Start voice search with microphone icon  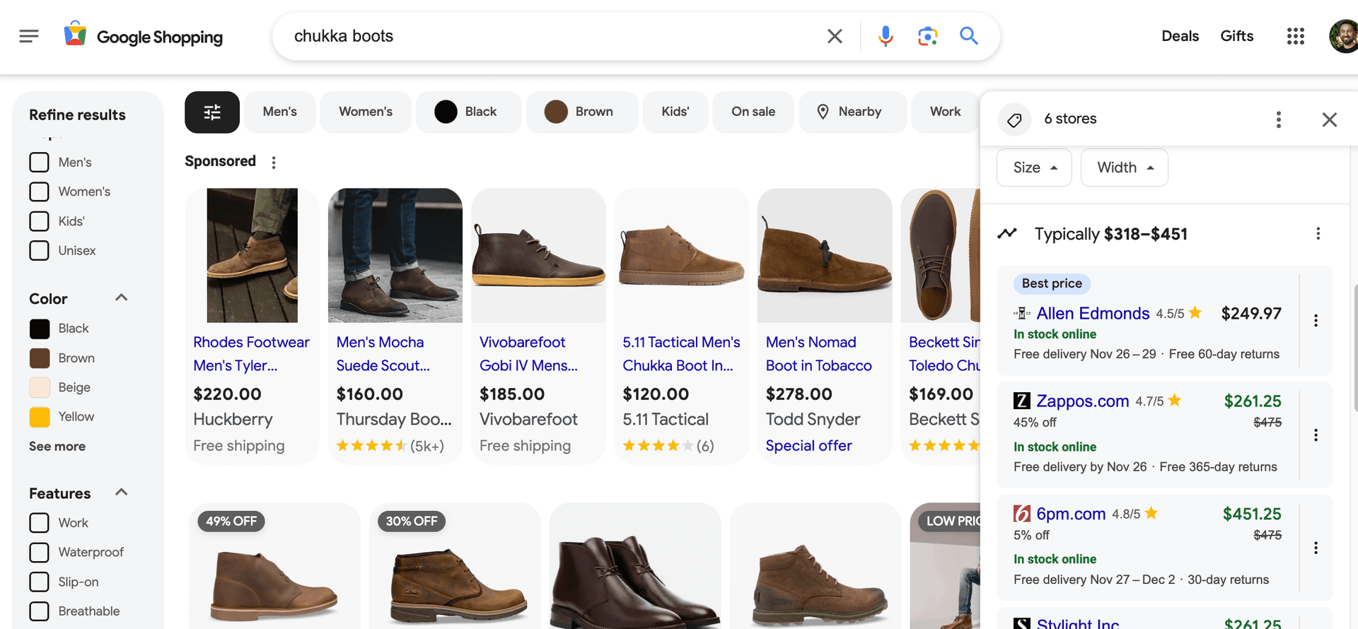point(885,36)
